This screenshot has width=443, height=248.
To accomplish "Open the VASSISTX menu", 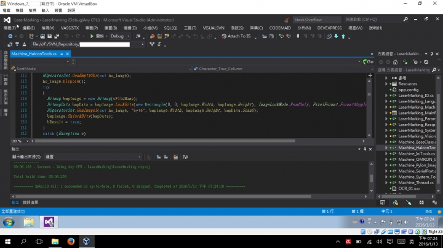I will tap(70, 28).
